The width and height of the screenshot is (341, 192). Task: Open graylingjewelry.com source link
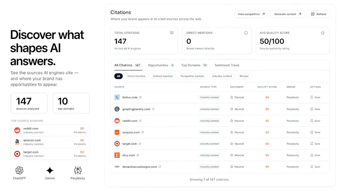click(136, 109)
